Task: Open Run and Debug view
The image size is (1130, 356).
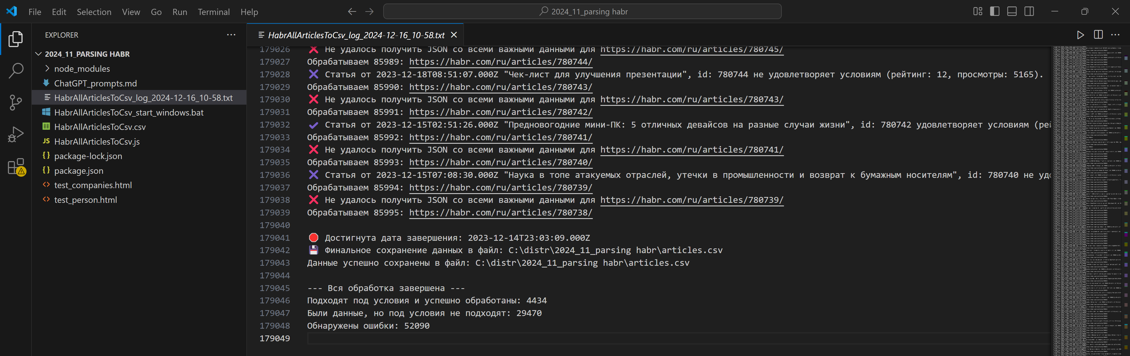Action: click(x=16, y=134)
